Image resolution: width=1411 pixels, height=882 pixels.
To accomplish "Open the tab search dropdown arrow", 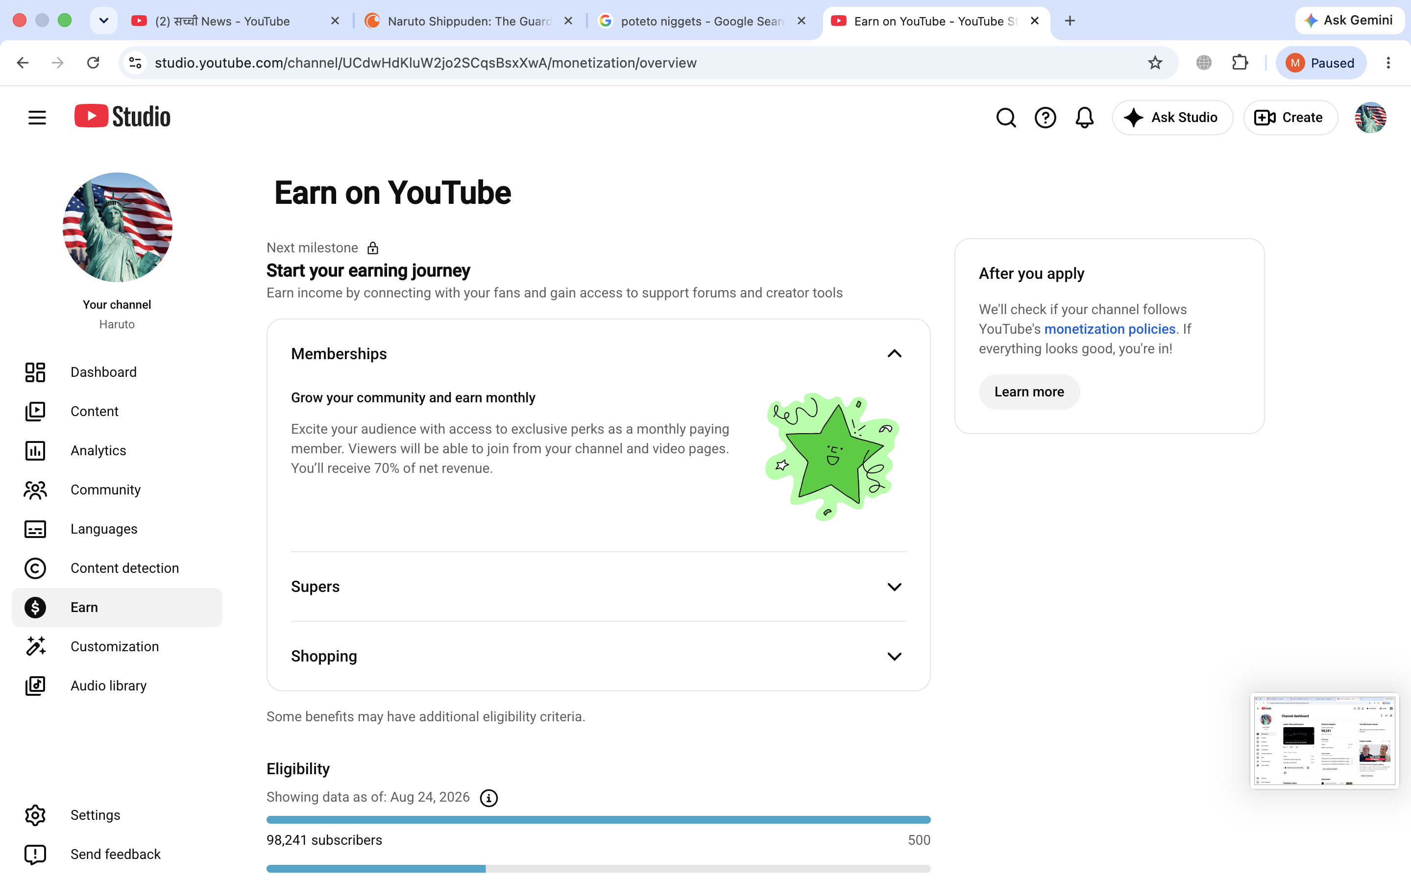I will 104,21.
